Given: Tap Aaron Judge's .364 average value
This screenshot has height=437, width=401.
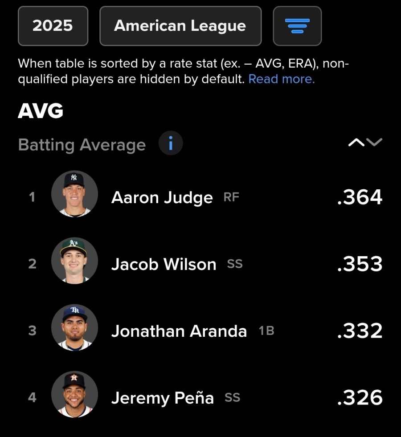Looking at the screenshot, I should tap(360, 197).
